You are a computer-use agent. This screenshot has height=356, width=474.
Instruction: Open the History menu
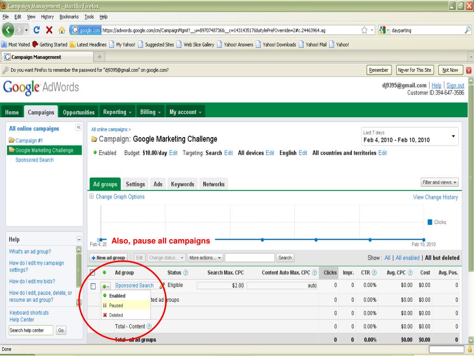pyautogui.click(x=47, y=17)
